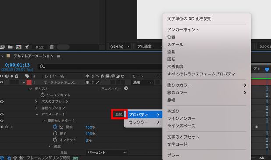Click the graph editor icon beside 開始
The image size is (271, 160).
pyautogui.click(x=61, y=127)
